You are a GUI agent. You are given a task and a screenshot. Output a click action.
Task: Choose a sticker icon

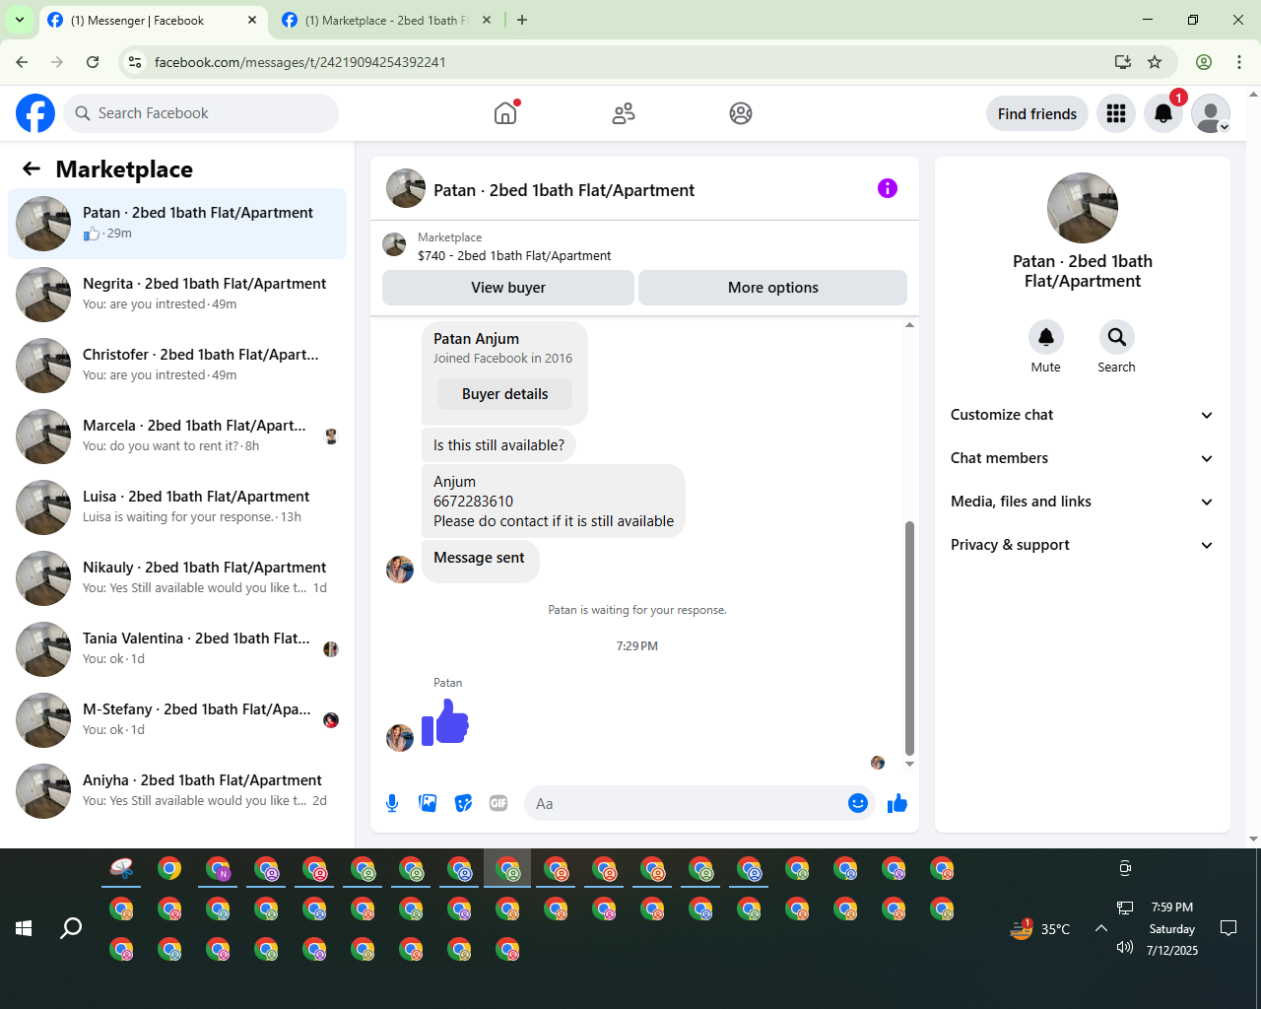[463, 803]
